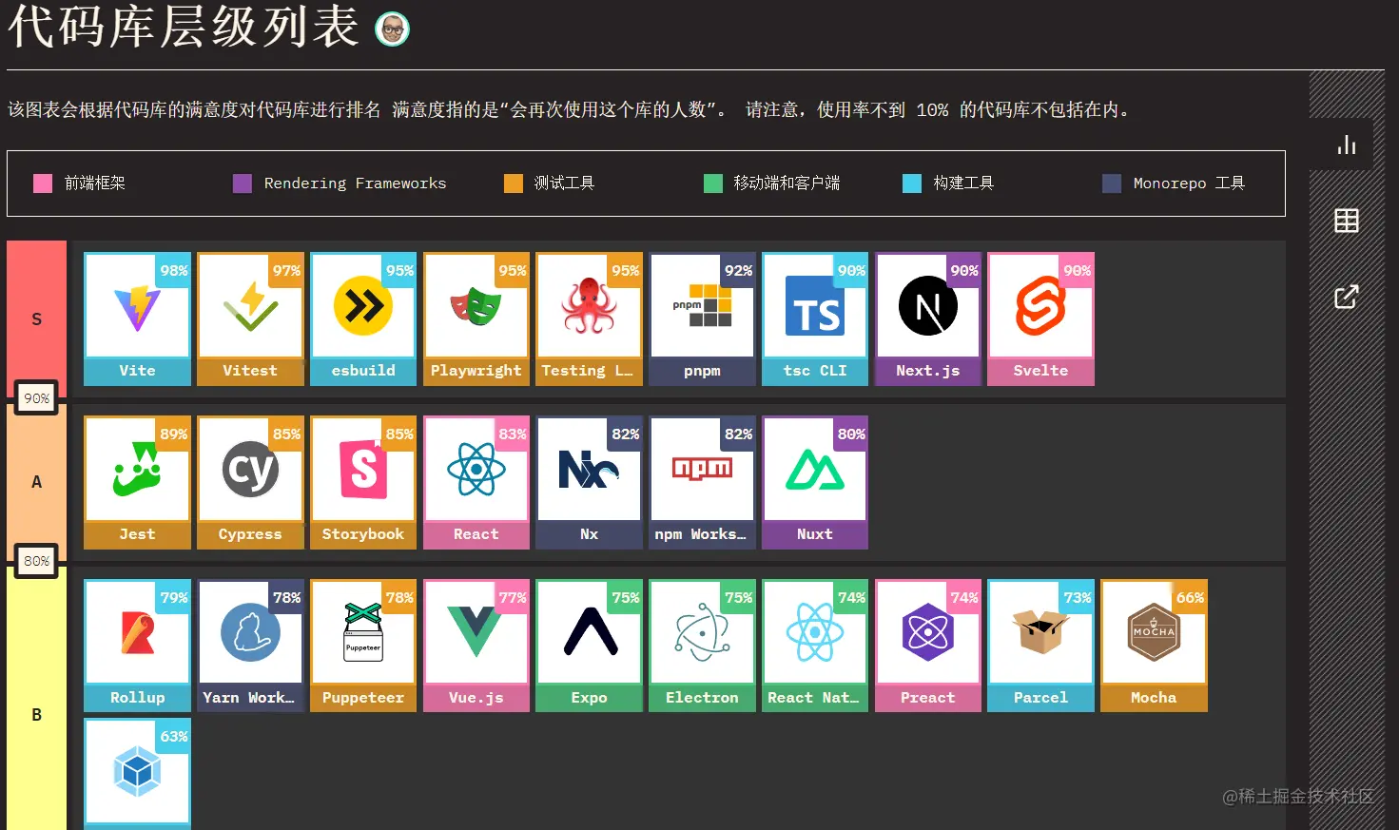Viewport: 1399px width, 830px height.
Task: Click the S tier label
Action: click(37, 319)
